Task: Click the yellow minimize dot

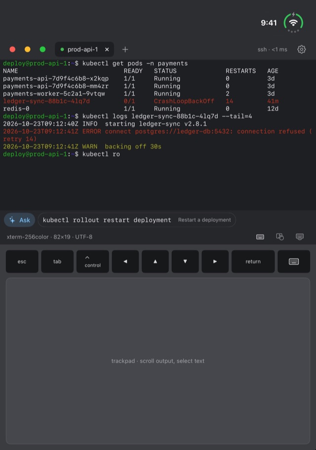Action: coord(28,50)
